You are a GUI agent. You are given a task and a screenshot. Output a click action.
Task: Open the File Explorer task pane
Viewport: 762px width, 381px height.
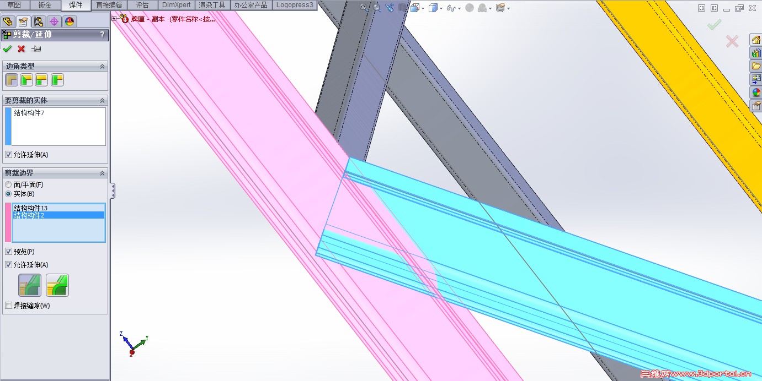(755, 66)
